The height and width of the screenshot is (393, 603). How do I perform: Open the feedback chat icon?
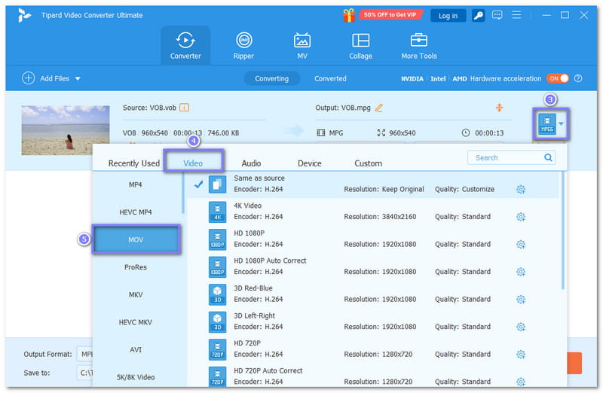point(497,15)
